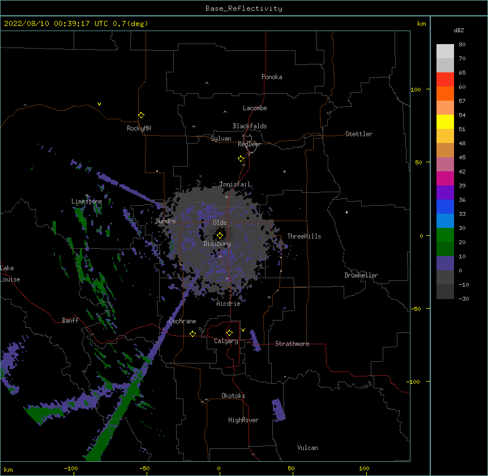The image size is (488, 476).
Task: Click the green 30 dBZ legend swatch
Action: [445, 235]
